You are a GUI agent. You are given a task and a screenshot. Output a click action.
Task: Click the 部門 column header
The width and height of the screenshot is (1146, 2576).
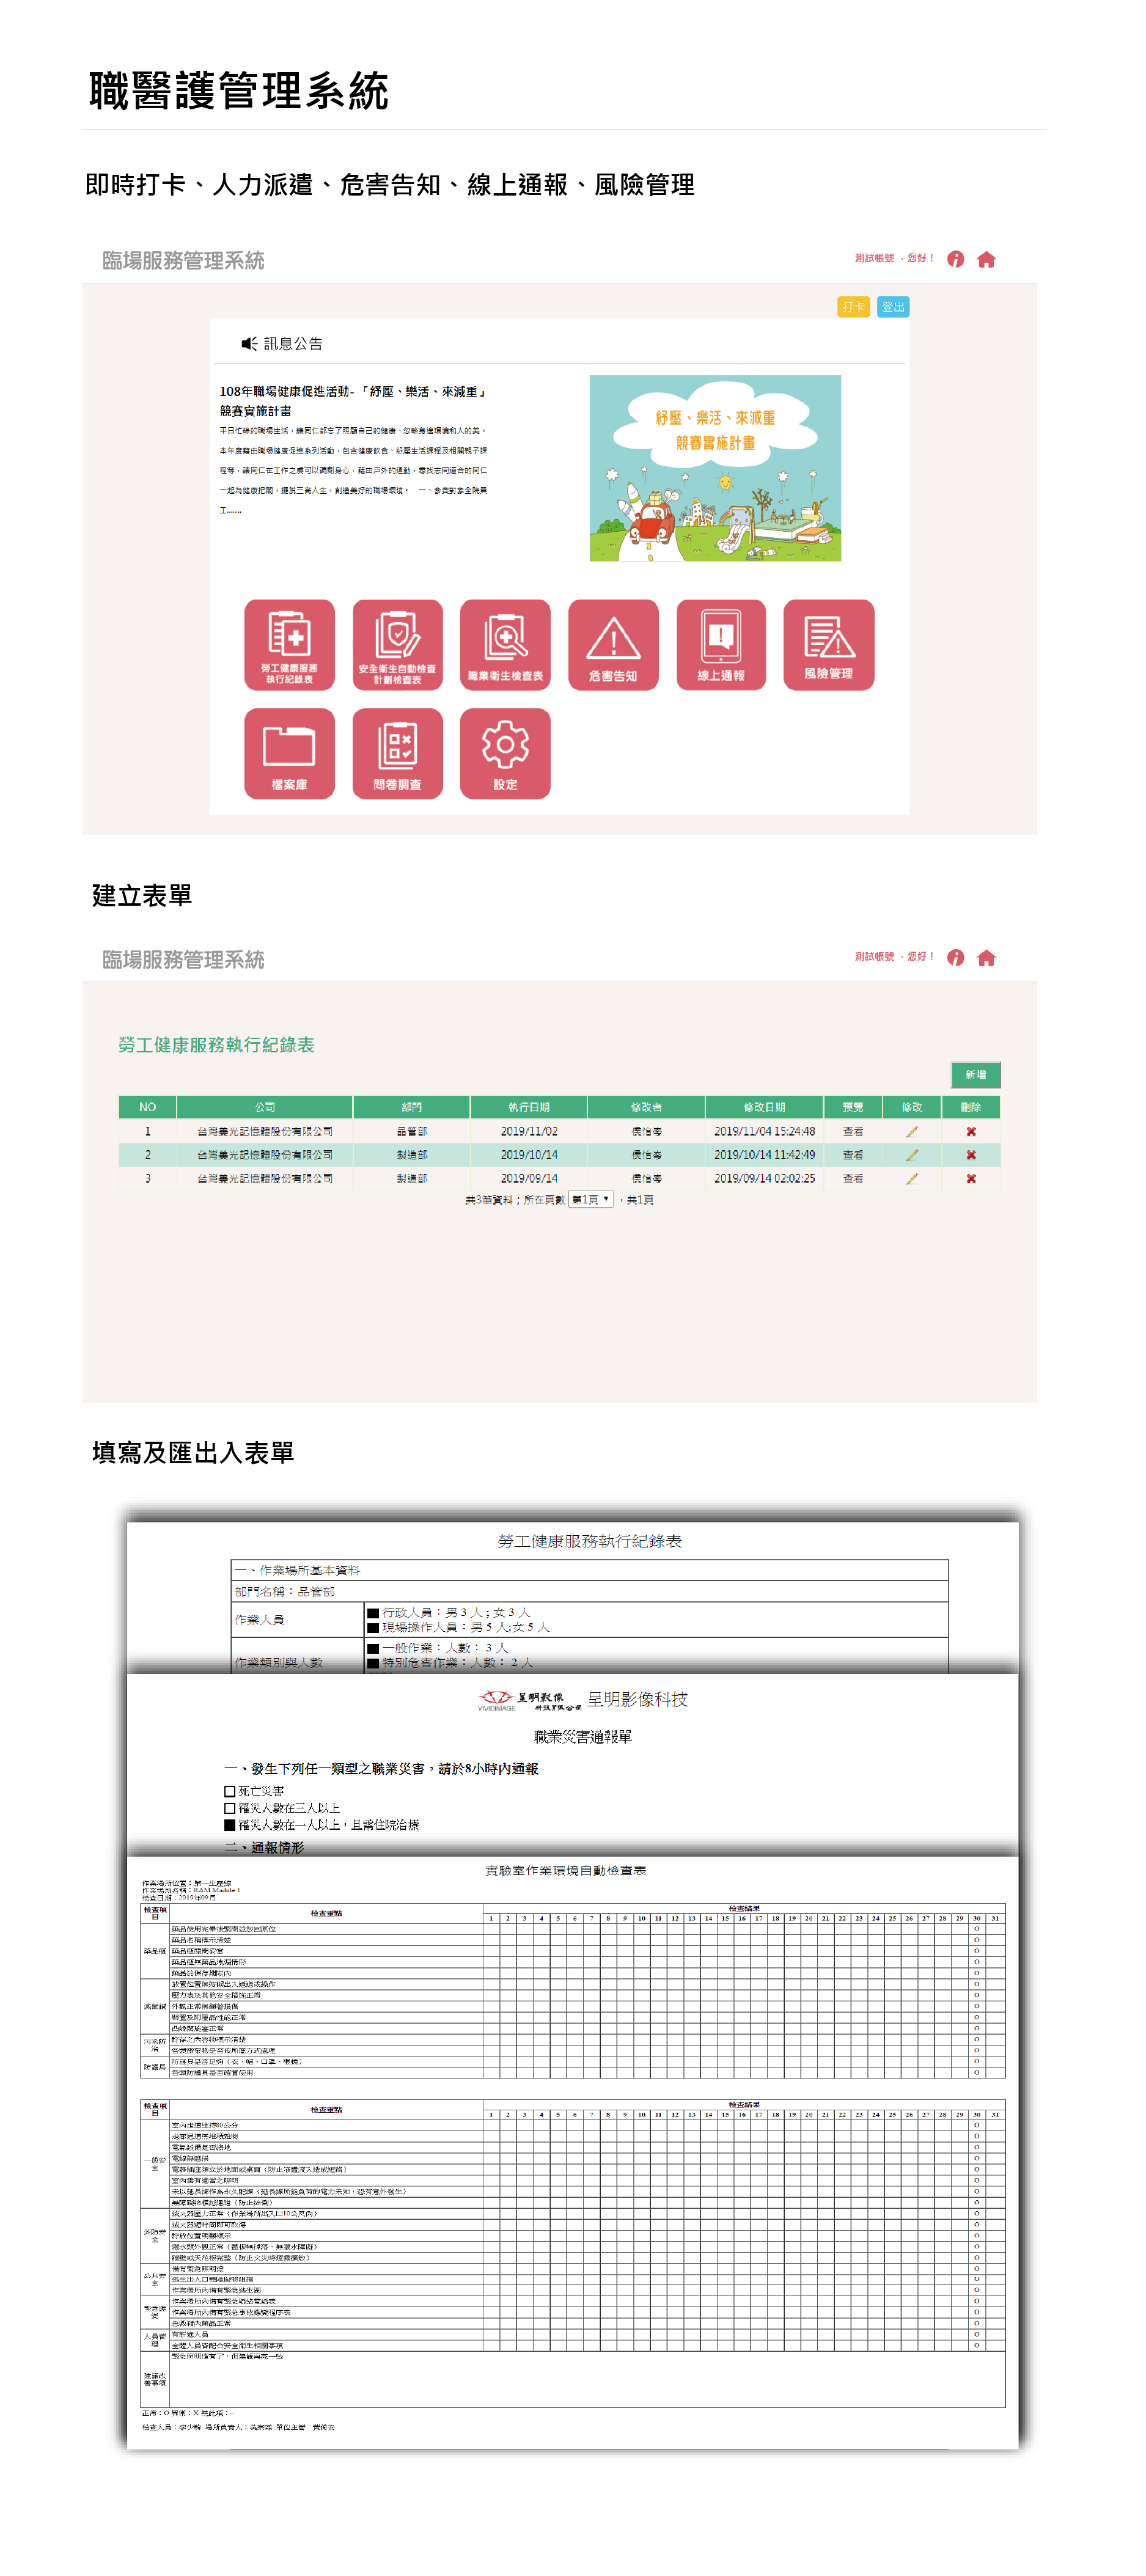pos(411,1107)
